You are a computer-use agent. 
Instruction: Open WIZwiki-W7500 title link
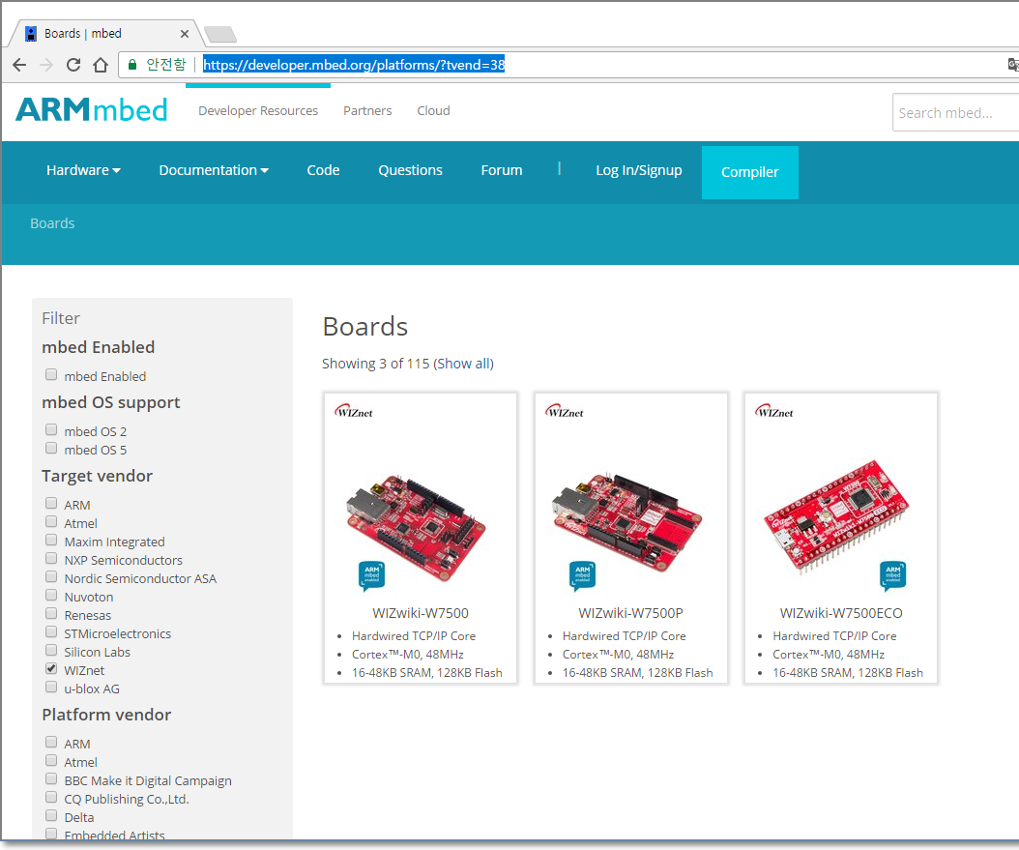click(421, 613)
